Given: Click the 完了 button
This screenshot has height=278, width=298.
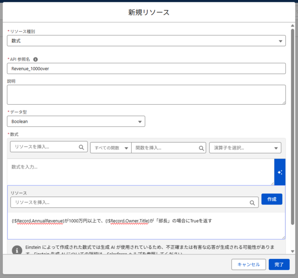Looking at the screenshot, I should 279,265.
